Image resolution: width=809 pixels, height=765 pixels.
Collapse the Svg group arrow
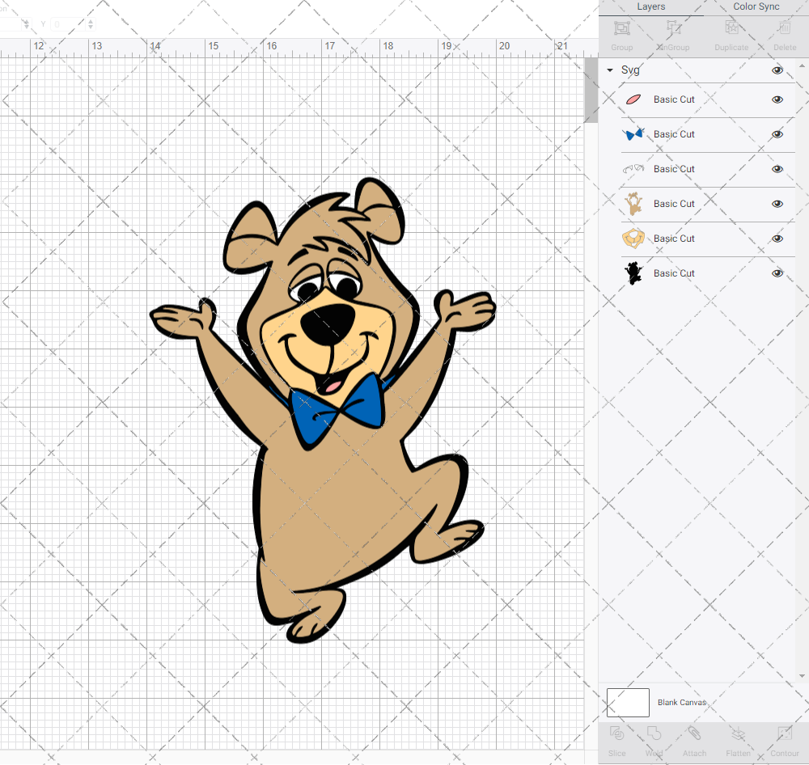pos(610,70)
